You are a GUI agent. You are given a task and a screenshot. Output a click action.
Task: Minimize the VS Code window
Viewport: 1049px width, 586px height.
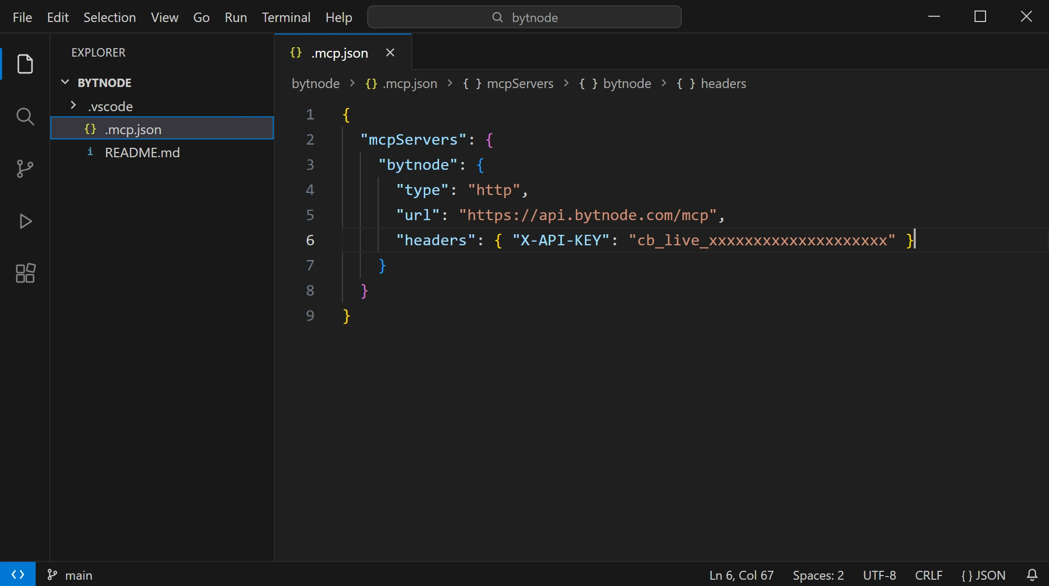934,17
